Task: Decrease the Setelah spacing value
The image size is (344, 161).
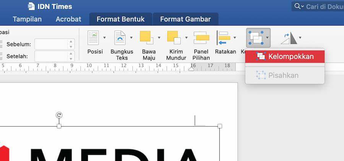Action: tap(71, 59)
